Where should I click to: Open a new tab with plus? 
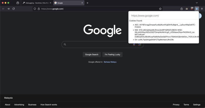[87, 3]
